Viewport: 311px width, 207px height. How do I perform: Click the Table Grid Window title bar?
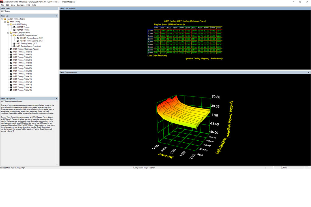click(185, 9)
